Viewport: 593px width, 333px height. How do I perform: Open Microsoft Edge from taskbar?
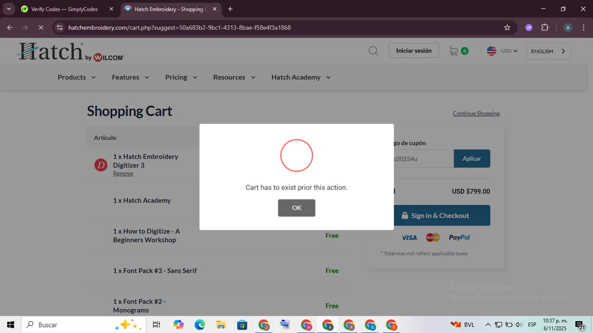coord(200,325)
